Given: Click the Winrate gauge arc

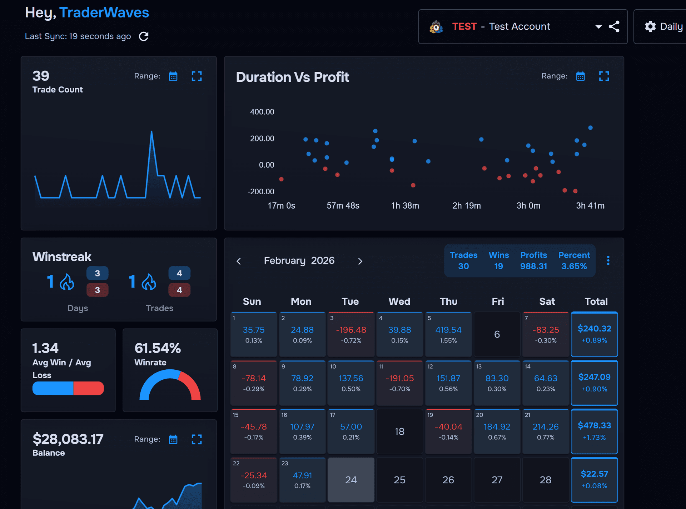Looking at the screenshot, I should [x=170, y=385].
